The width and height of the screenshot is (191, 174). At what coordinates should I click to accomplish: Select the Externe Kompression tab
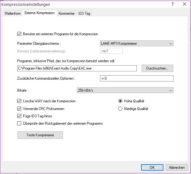click(x=40, y=13)
